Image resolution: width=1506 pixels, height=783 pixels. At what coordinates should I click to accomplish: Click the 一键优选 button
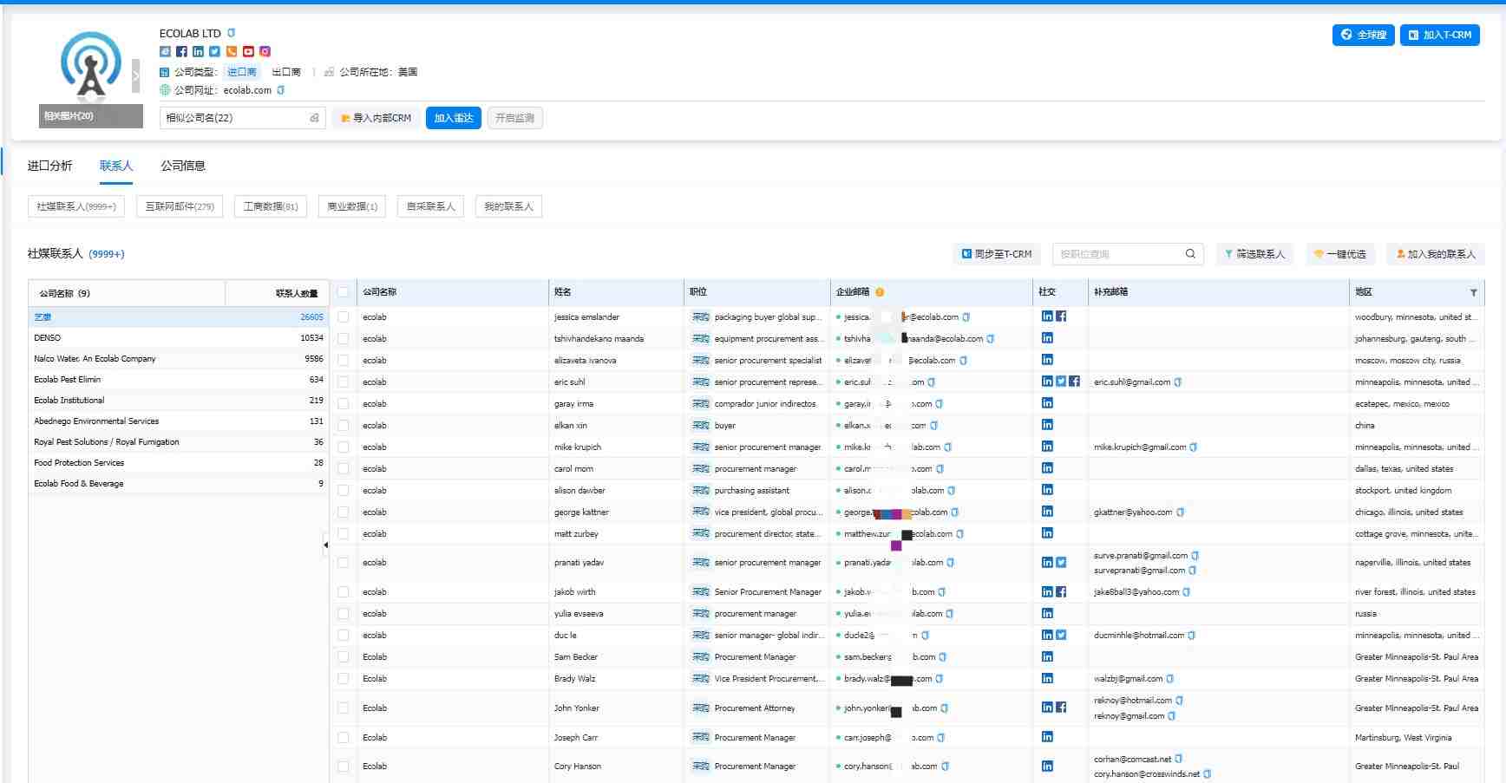(x=1339, y=254)
